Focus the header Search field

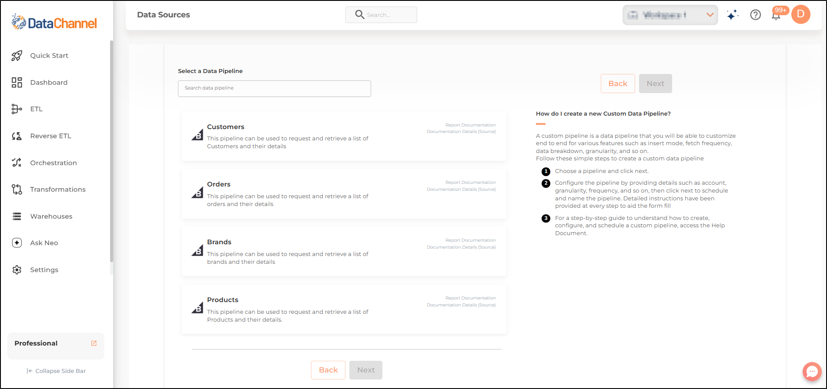point(381,15)
